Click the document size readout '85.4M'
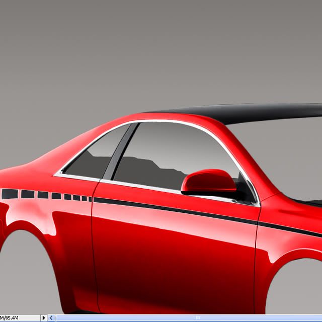322x322 pixels. pos(12,318)
